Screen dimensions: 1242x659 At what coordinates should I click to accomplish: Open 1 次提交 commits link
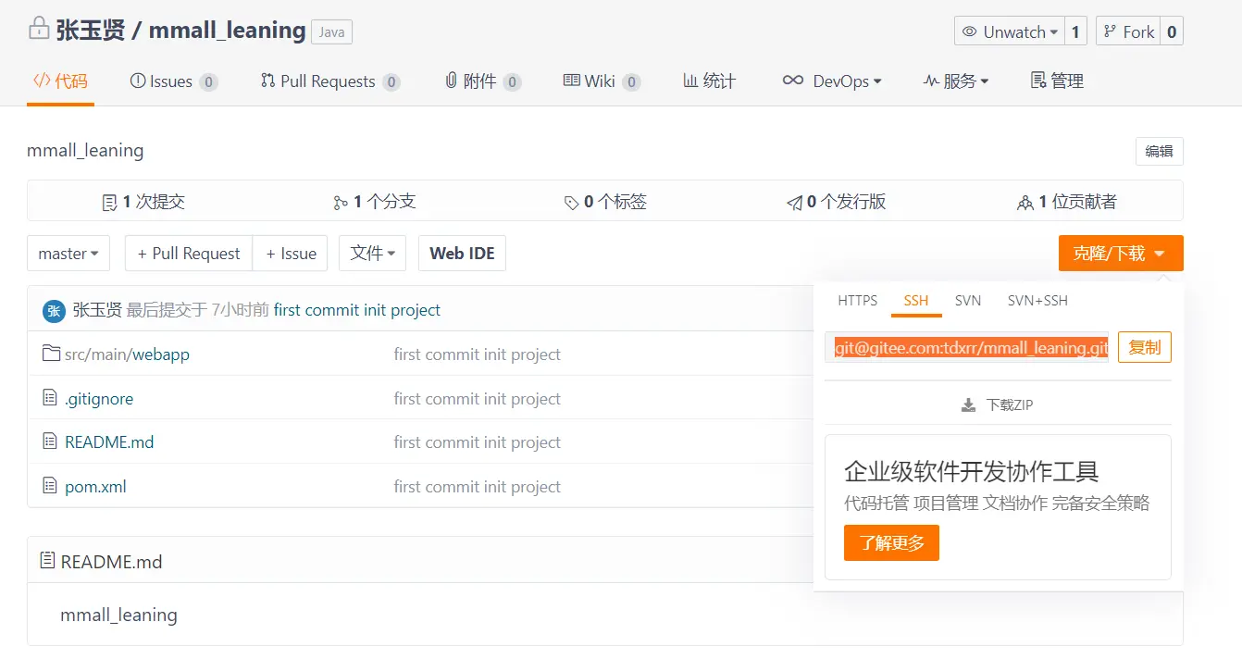pyautogui.click(x=143, y=202)
